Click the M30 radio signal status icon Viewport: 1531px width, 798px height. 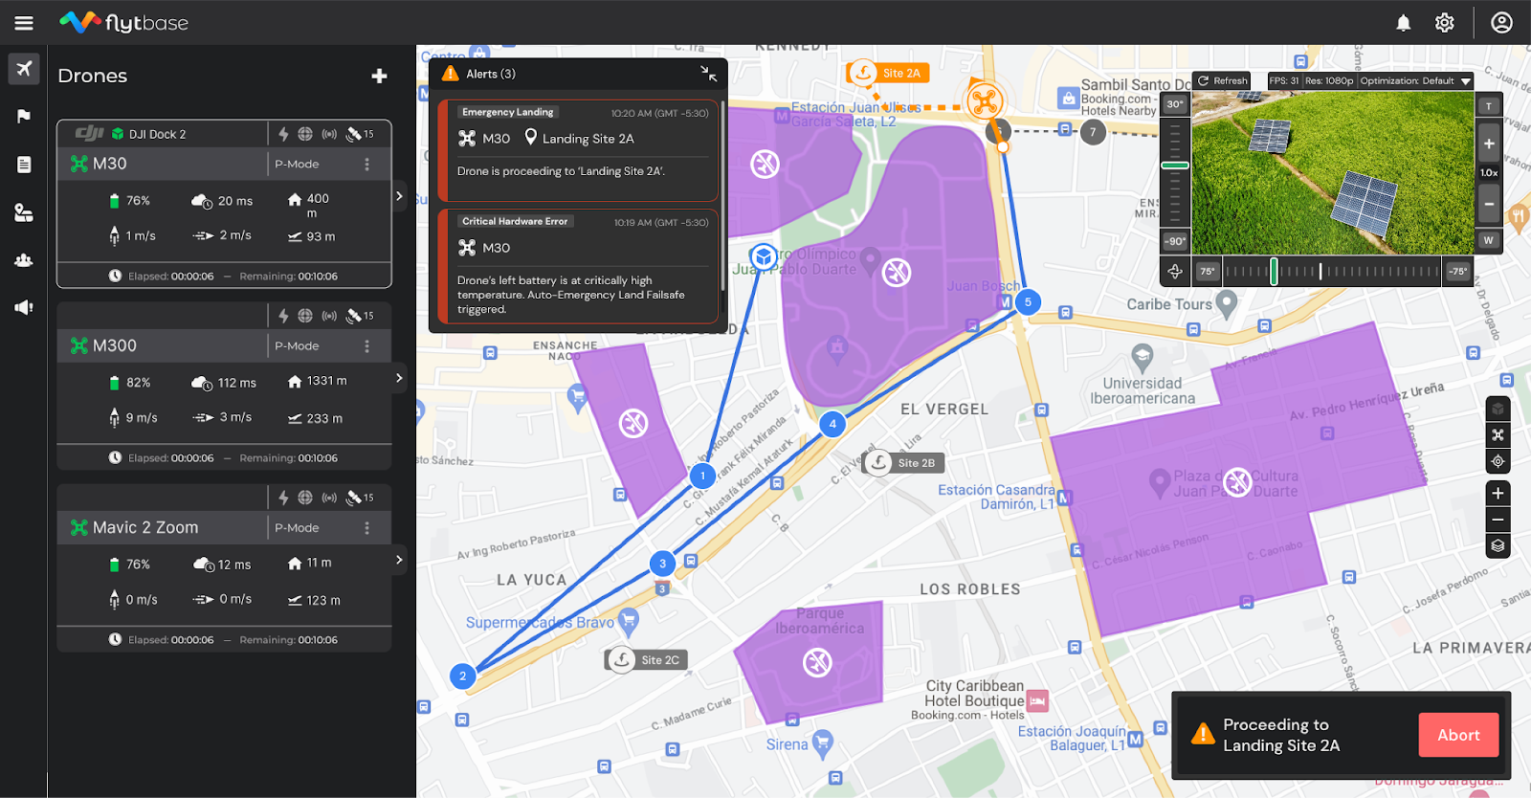coord(329,134)
